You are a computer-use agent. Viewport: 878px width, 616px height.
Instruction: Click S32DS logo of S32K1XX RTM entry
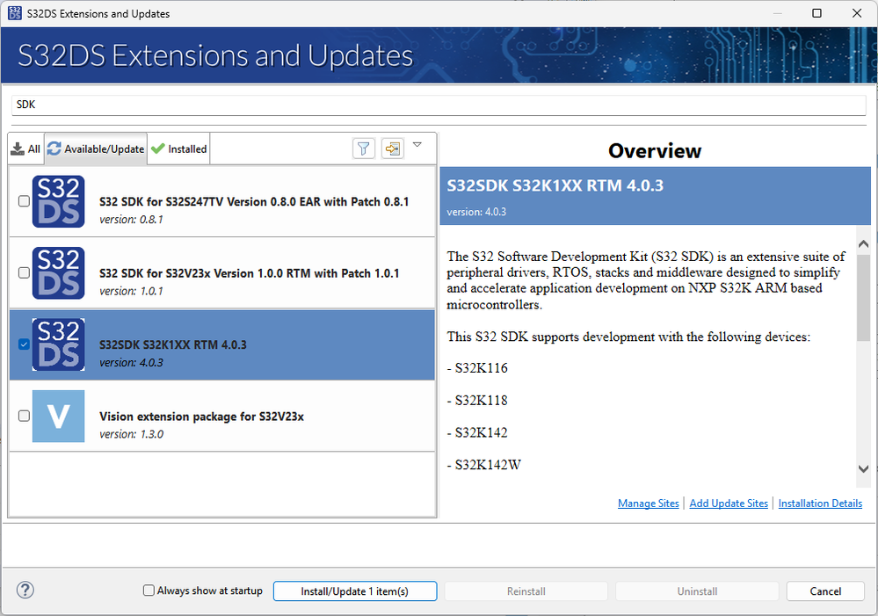pyautogui.click(x=58, y=344)
